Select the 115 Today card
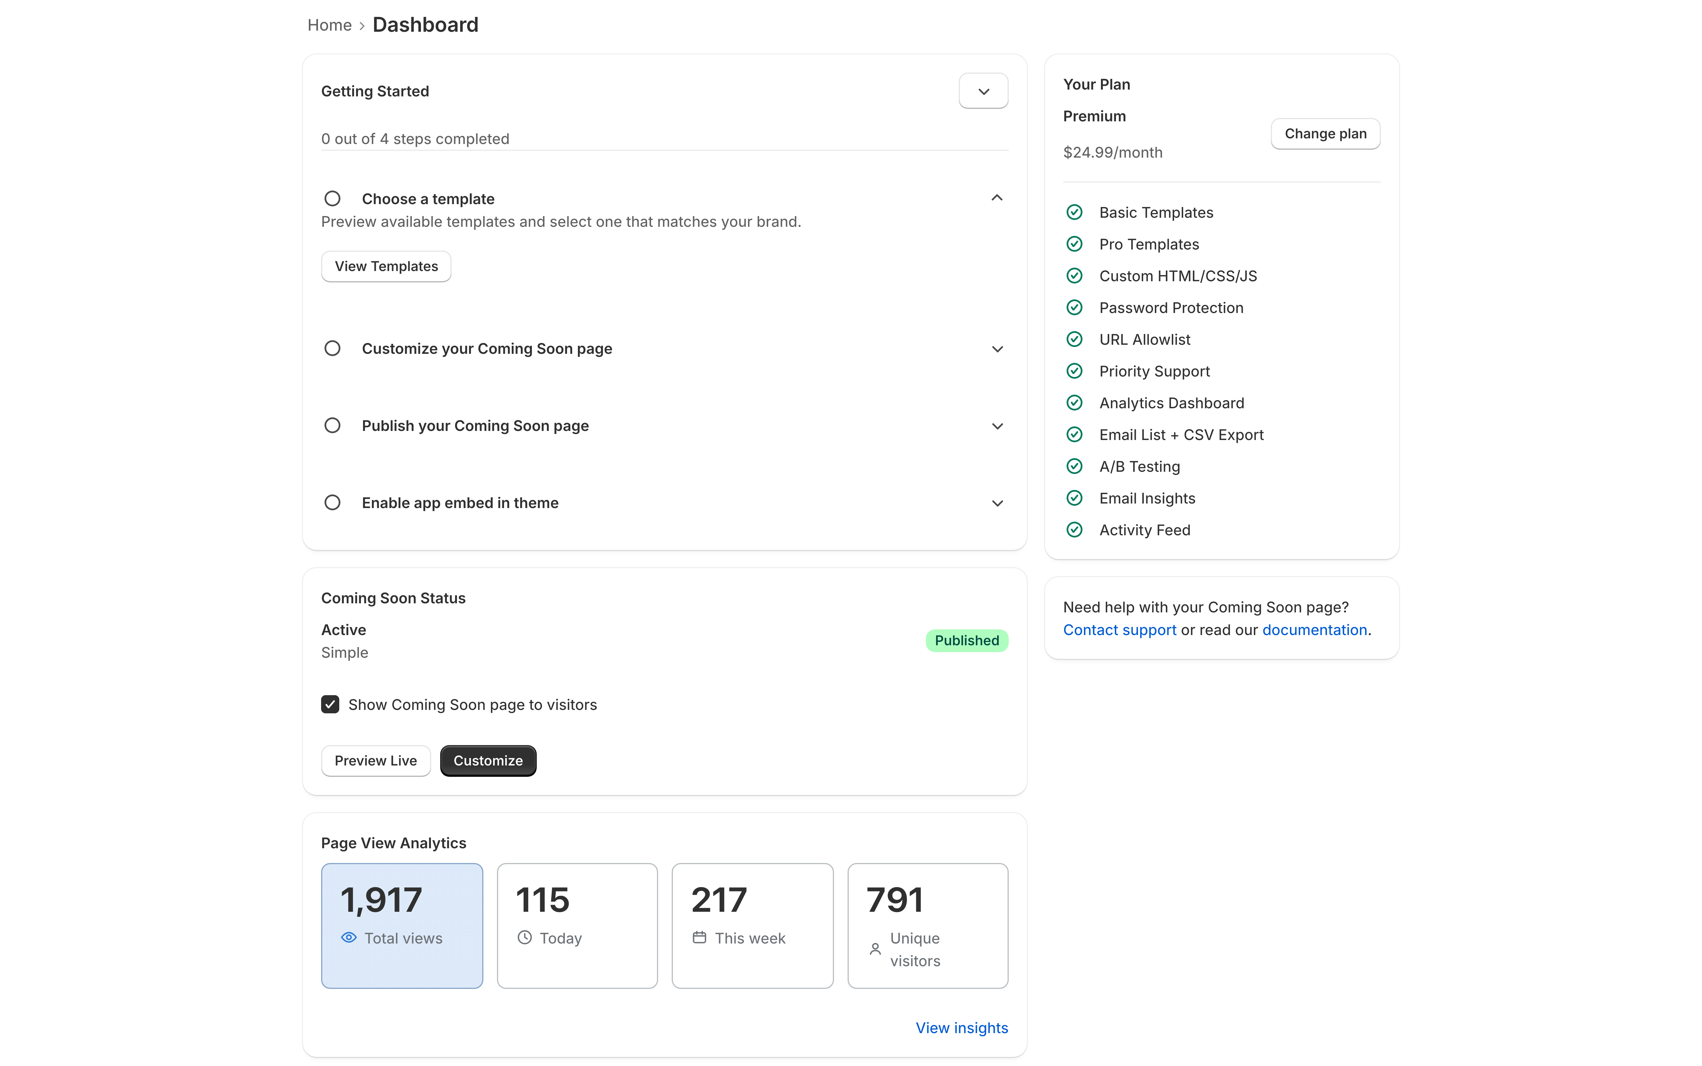1702x1066 pixels. point(577,926)
